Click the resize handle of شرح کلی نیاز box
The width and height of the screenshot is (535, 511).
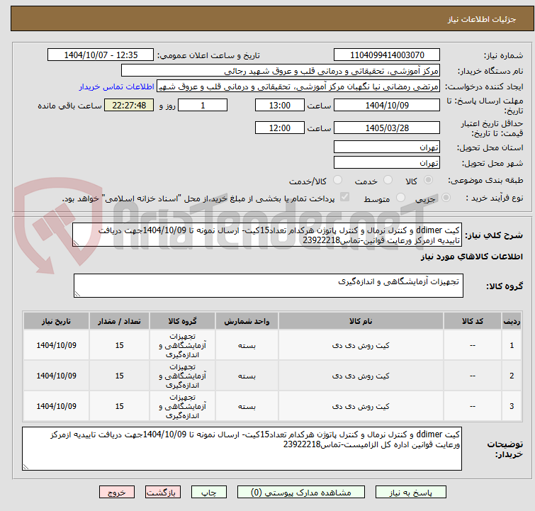point(76,243)
